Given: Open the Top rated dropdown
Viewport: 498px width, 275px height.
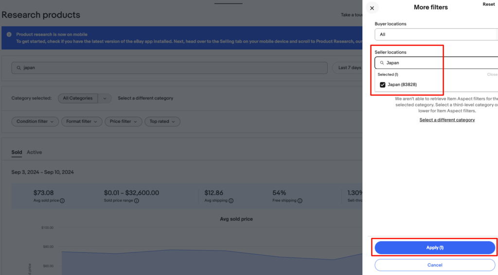Looking at the screenshot, I should tap(162, 121).
